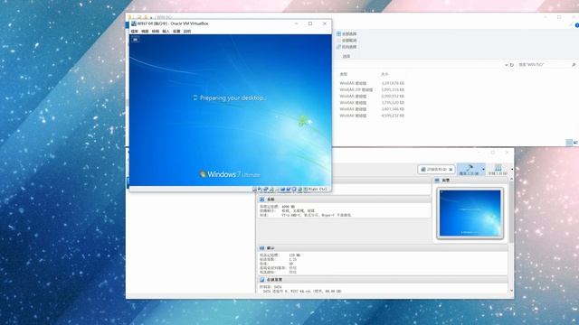Expand the Explorer address history dropdown
579x325 pixels.
(x=506, y=65)
